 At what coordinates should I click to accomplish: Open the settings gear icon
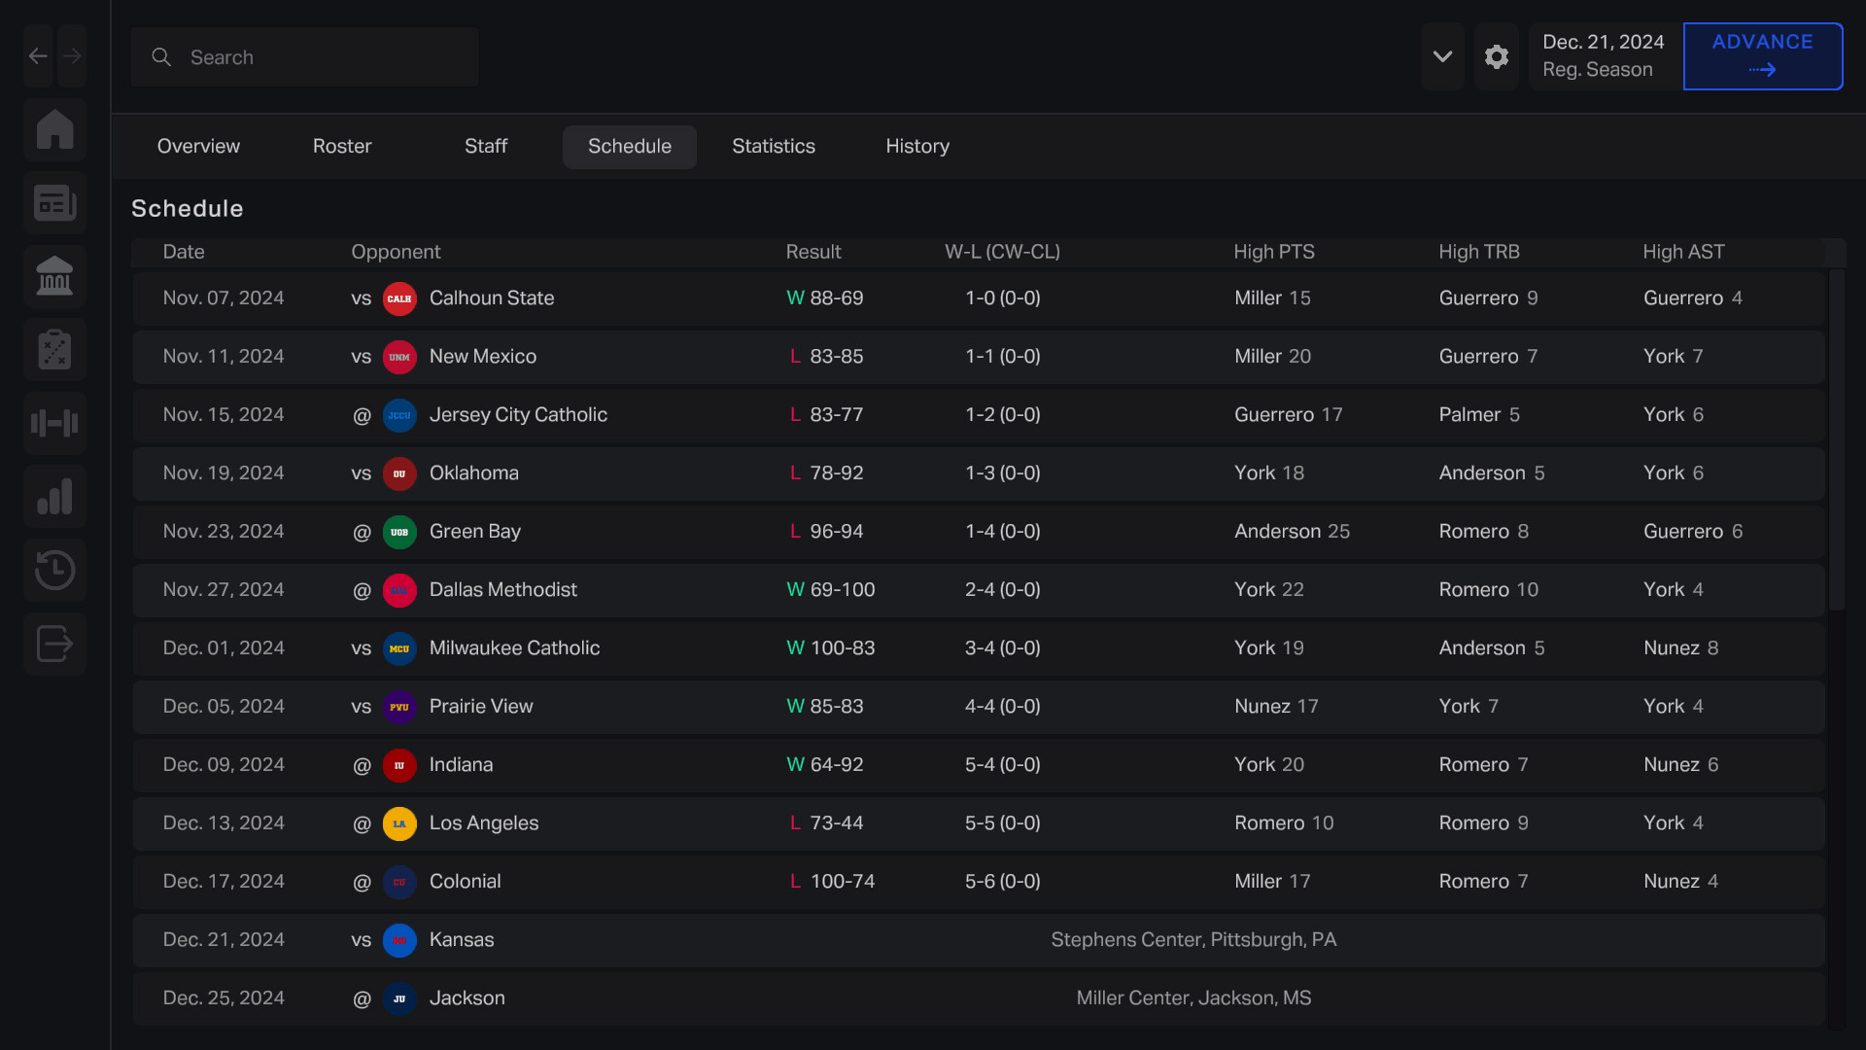1497,57
